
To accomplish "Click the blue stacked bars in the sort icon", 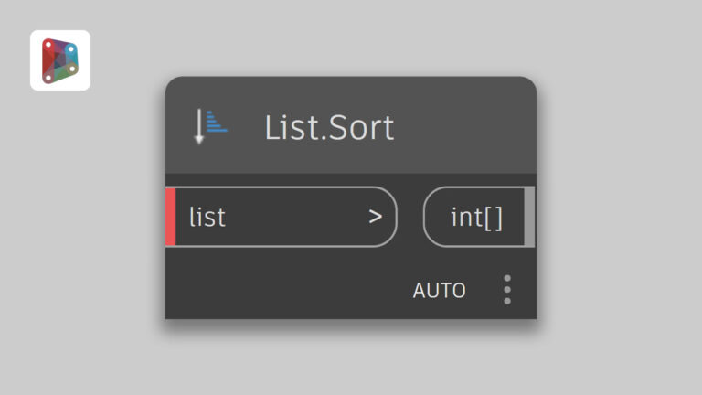I will [217, 122].
